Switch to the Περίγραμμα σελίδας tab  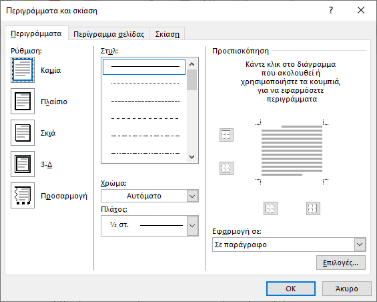pos(109,34)
